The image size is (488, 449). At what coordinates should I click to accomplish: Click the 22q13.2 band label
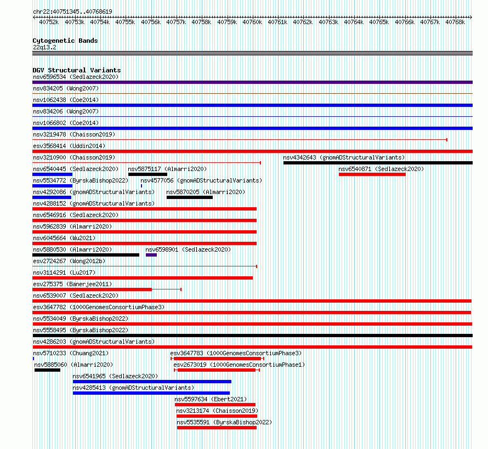(x=44, y=47)
